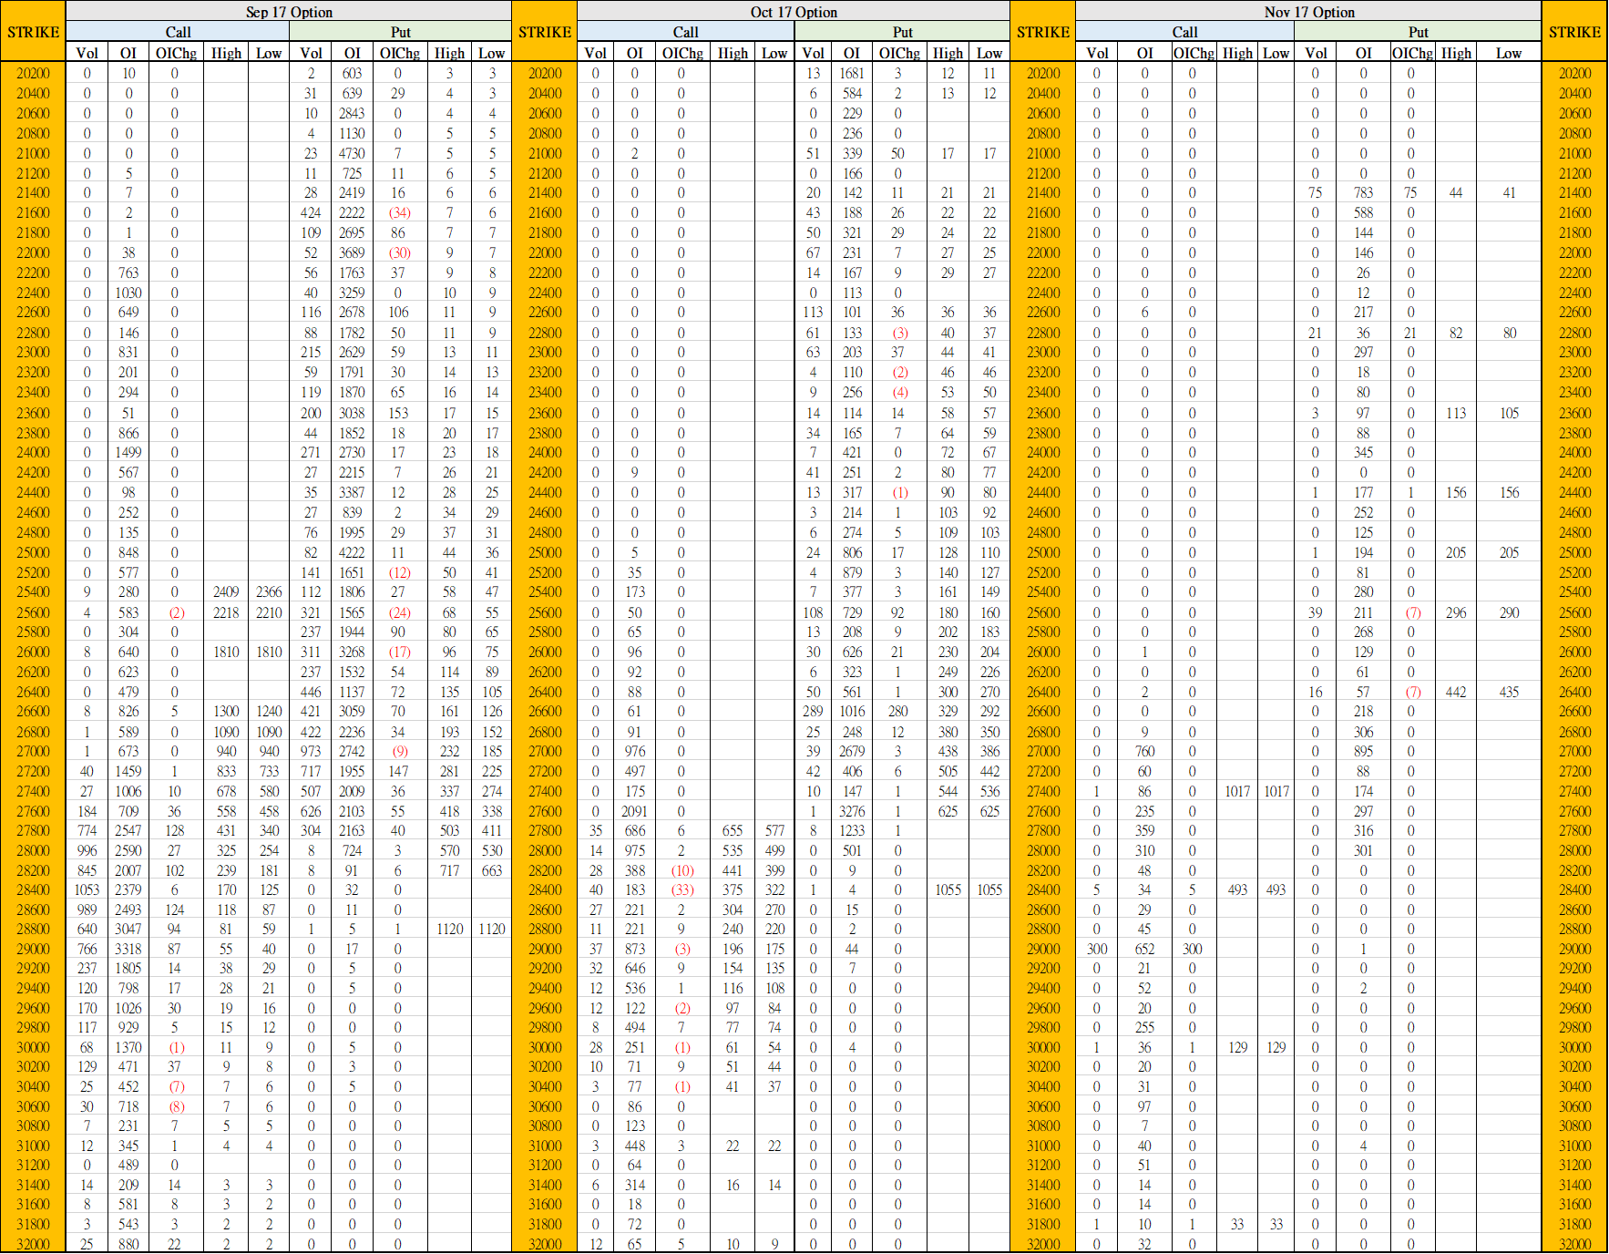
Task: Click the Oct call OI cell showing 2091
Action: click(634, 811)
